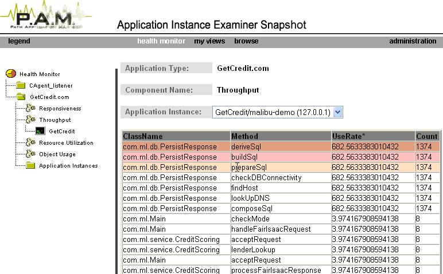Image resolution: width=443 pixels, height=274 pixels.
Task: Click the findHost method cell
Action: (x=281, y=188)
